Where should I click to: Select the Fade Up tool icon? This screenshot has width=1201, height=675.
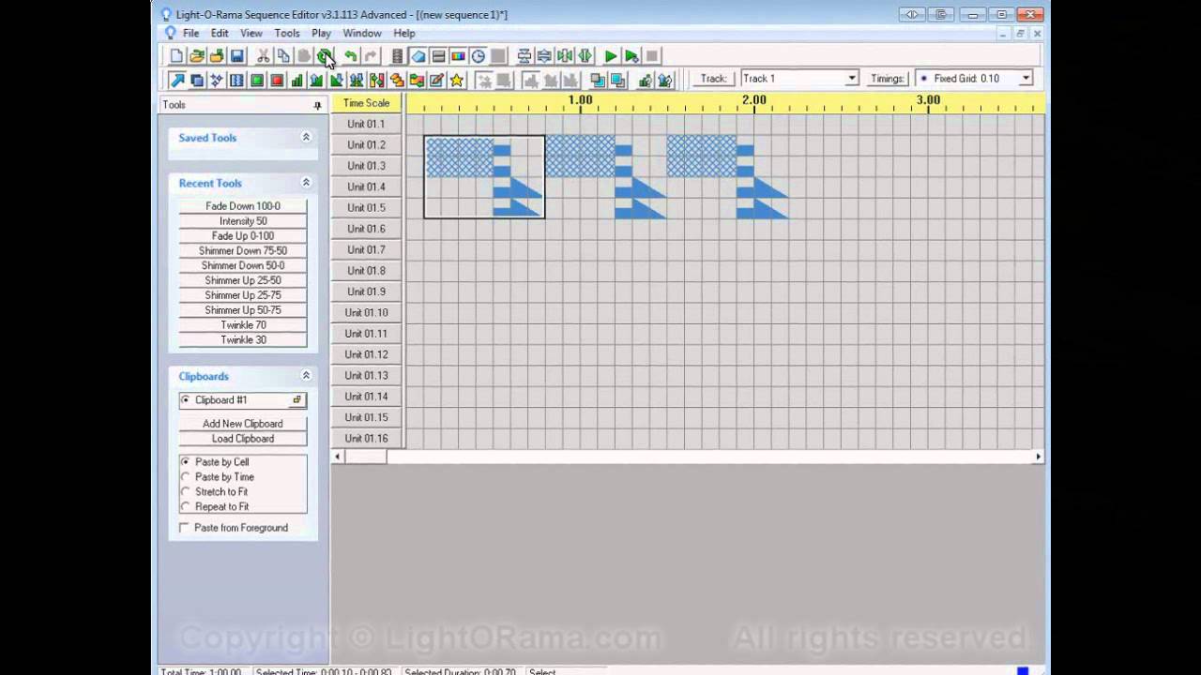click(316, 81)
